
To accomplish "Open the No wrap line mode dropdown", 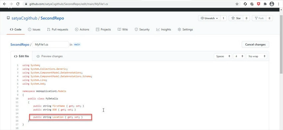I will (x=256, y=56).
